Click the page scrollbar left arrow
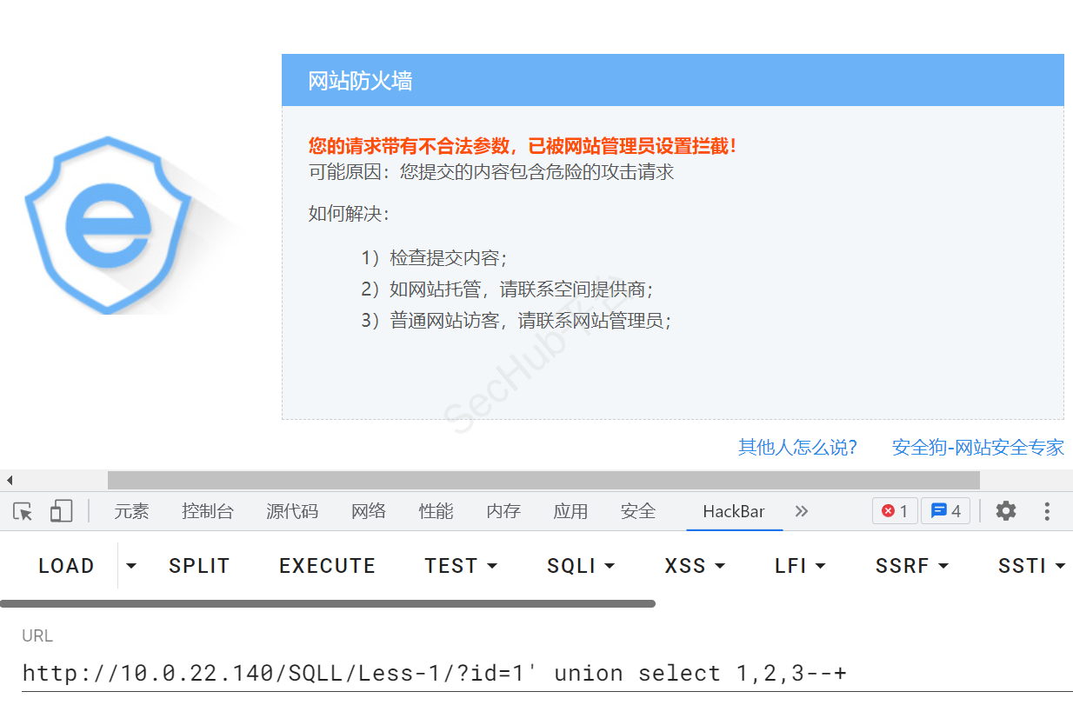1073x705 pixels. (x=10, y=480)
